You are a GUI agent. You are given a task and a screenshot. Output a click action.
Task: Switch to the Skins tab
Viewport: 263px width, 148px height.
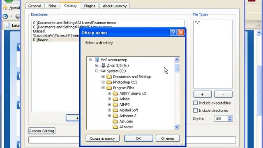(52, 6)
